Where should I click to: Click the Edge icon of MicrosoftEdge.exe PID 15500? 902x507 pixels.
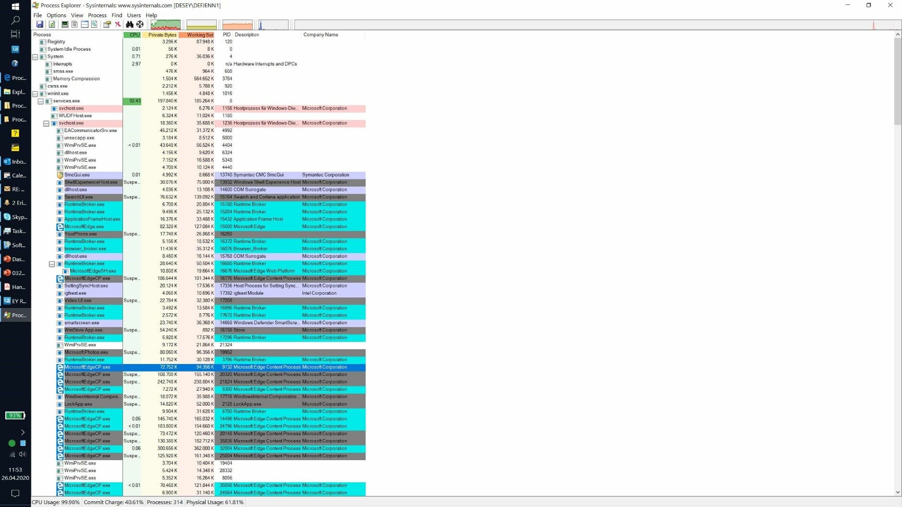click(60, 227)
